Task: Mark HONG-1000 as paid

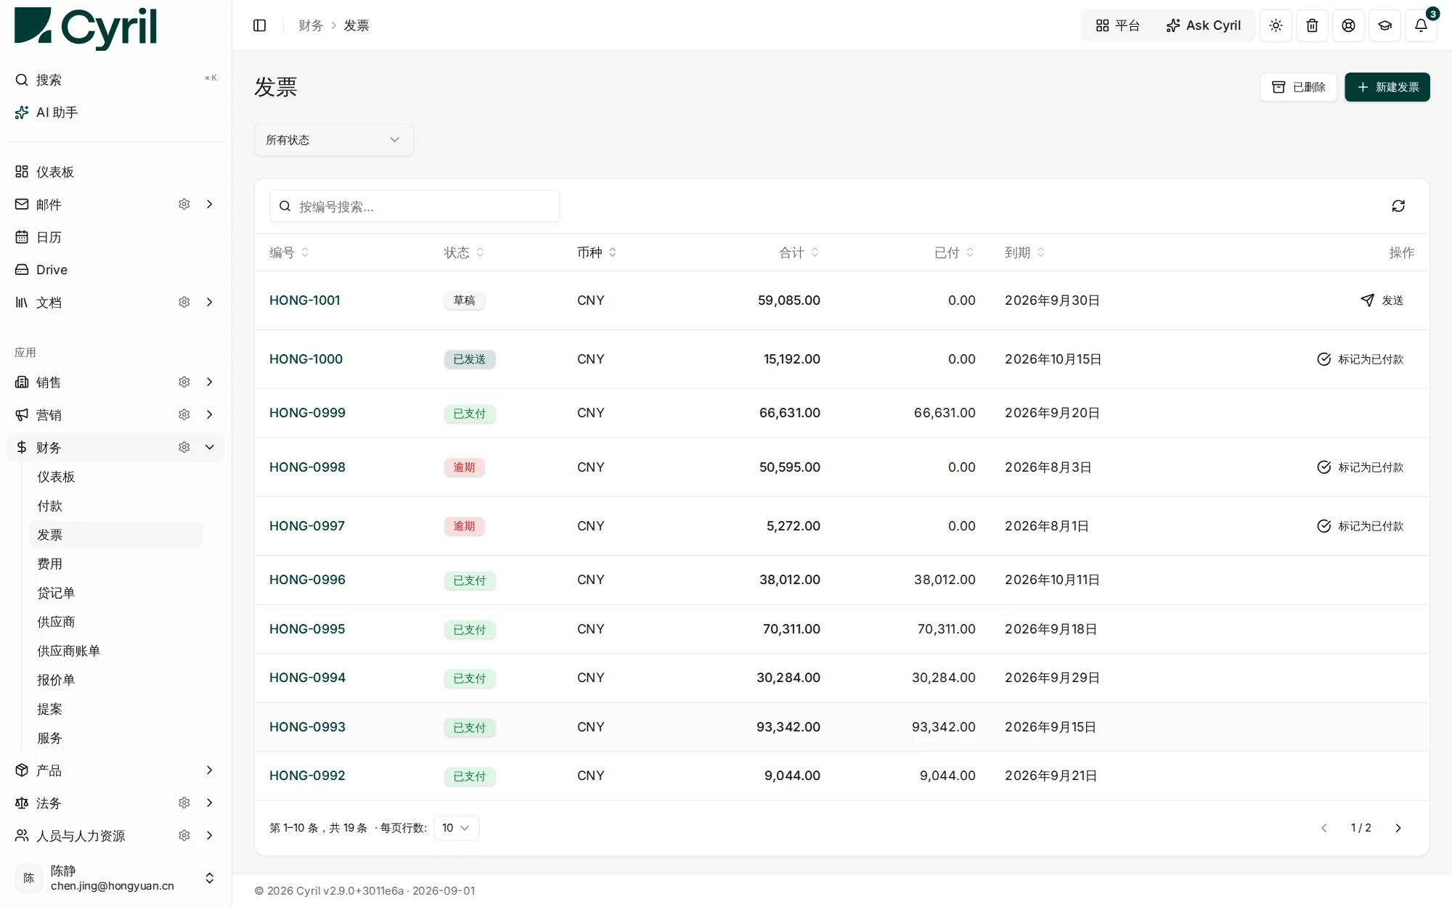Action: (1360, 359)
